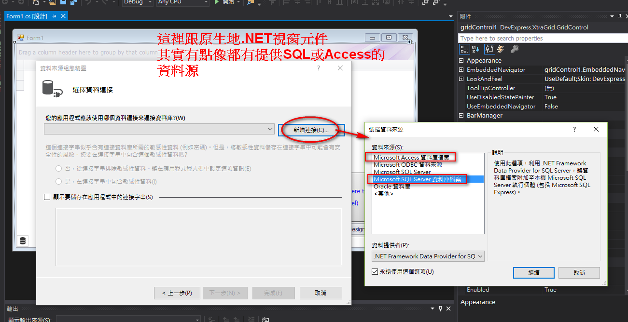
Task: Select Microsoft SQL Server 資料庫檔案 entry
Action: (428, 179)
